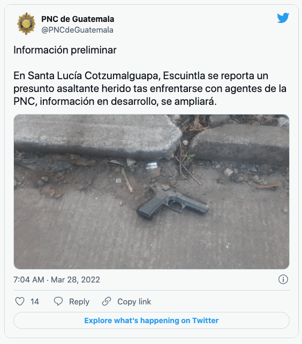The width and height of the screenshot is (302, 344).
Task: Click the Información preliminar heading text
Action: point(65,50)
